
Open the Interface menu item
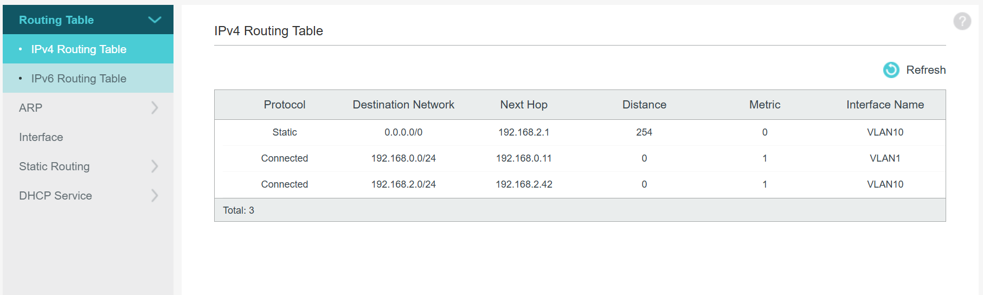click(x=41, y=137)
